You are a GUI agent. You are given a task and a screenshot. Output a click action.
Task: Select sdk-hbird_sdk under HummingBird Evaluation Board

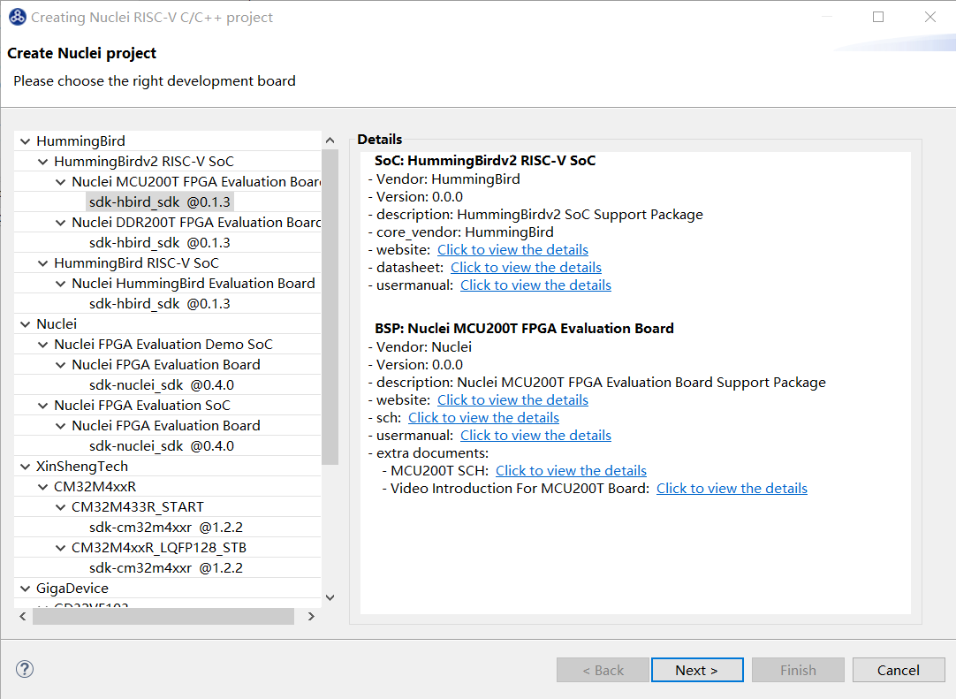pyautogui.click(x=160, y=304)
